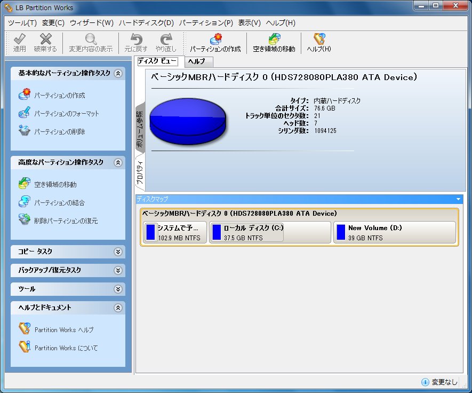Open the ヘルプ(H) menu in the menu bar
Screen dimensions: 472x393
281,23
